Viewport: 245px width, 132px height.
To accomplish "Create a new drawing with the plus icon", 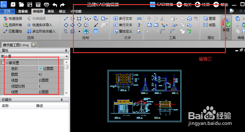I will point(13,4).
